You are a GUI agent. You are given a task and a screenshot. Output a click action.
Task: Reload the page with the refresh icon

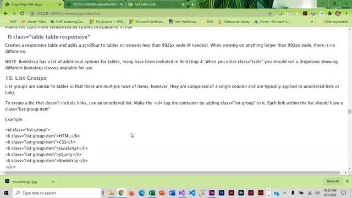click(x=22, y=13)
